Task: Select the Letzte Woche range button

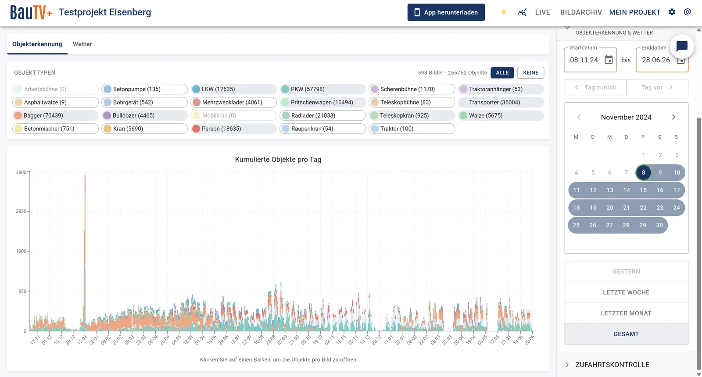Action: point(626,292)
